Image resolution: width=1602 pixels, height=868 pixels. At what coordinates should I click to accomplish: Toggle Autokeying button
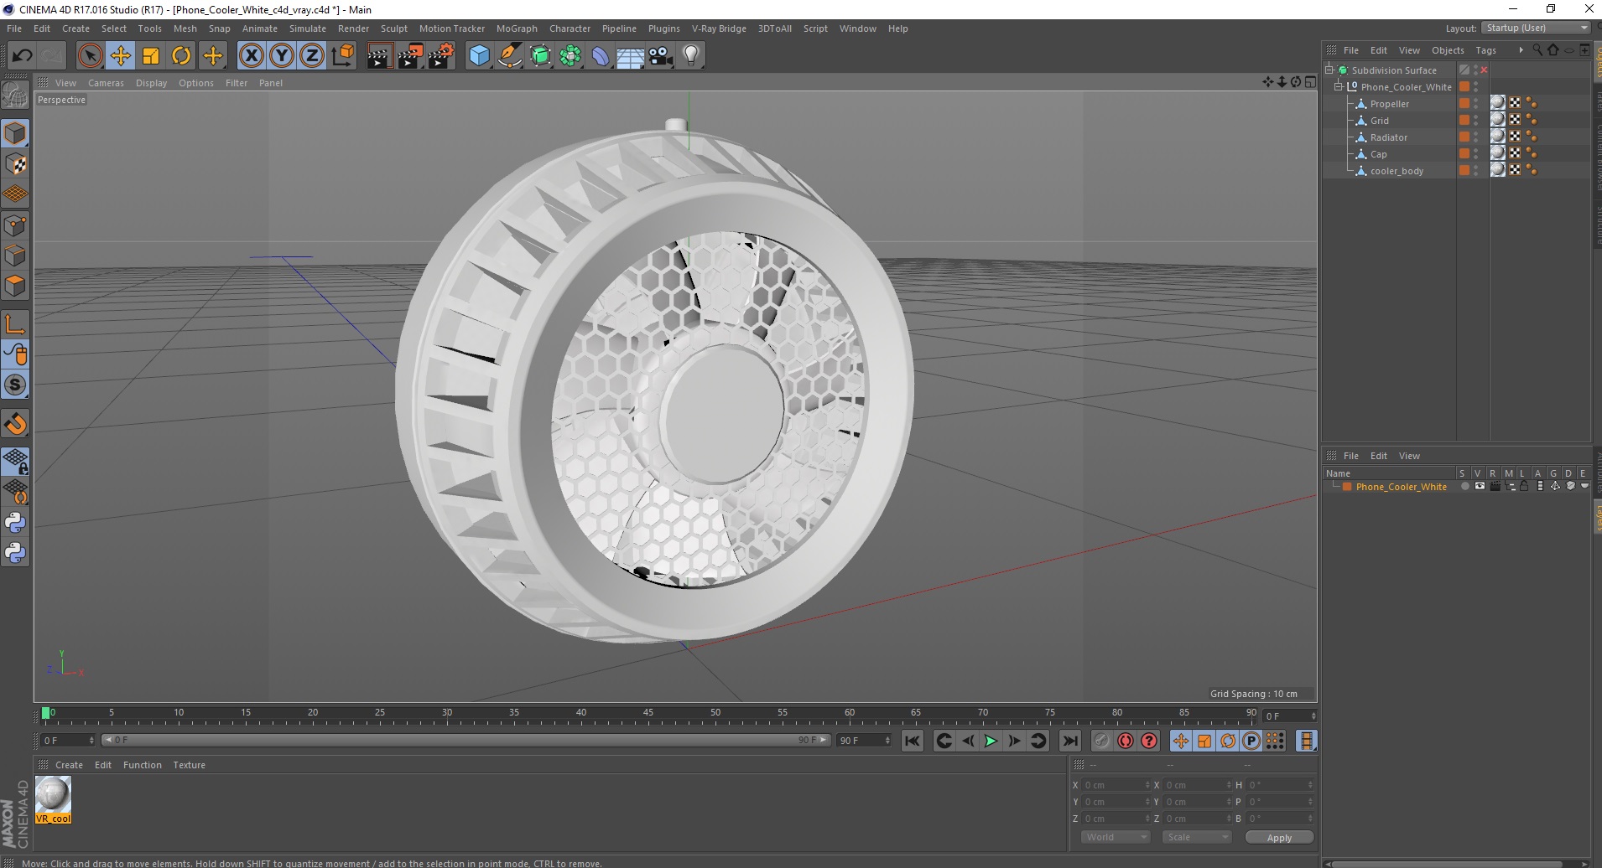click(1126, 741)
